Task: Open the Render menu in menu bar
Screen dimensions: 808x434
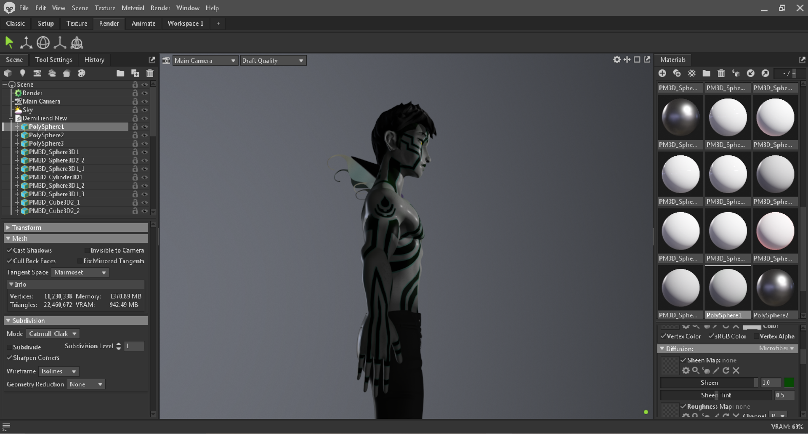Action: [160, 8]
